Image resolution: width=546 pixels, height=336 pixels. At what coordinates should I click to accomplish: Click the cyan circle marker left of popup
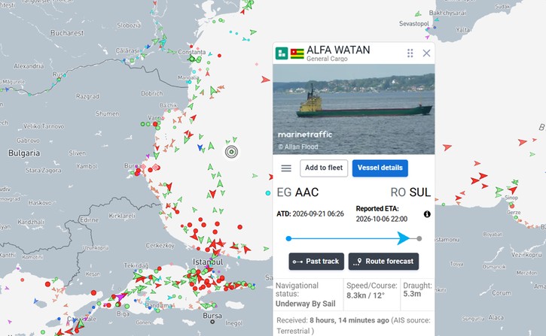click(x=268, y=193)
